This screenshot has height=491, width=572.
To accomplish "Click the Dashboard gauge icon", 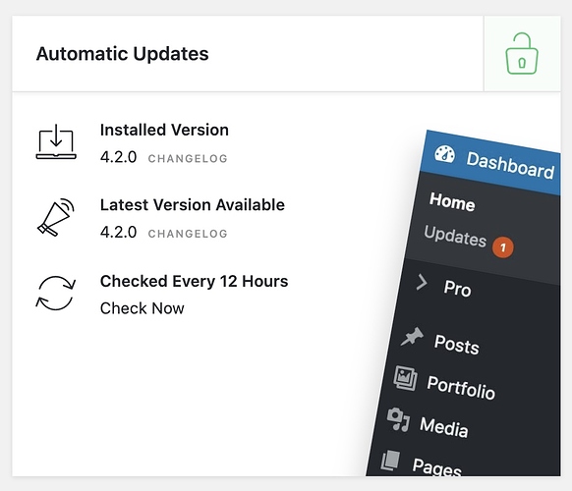I will click(x=444, y=153).
